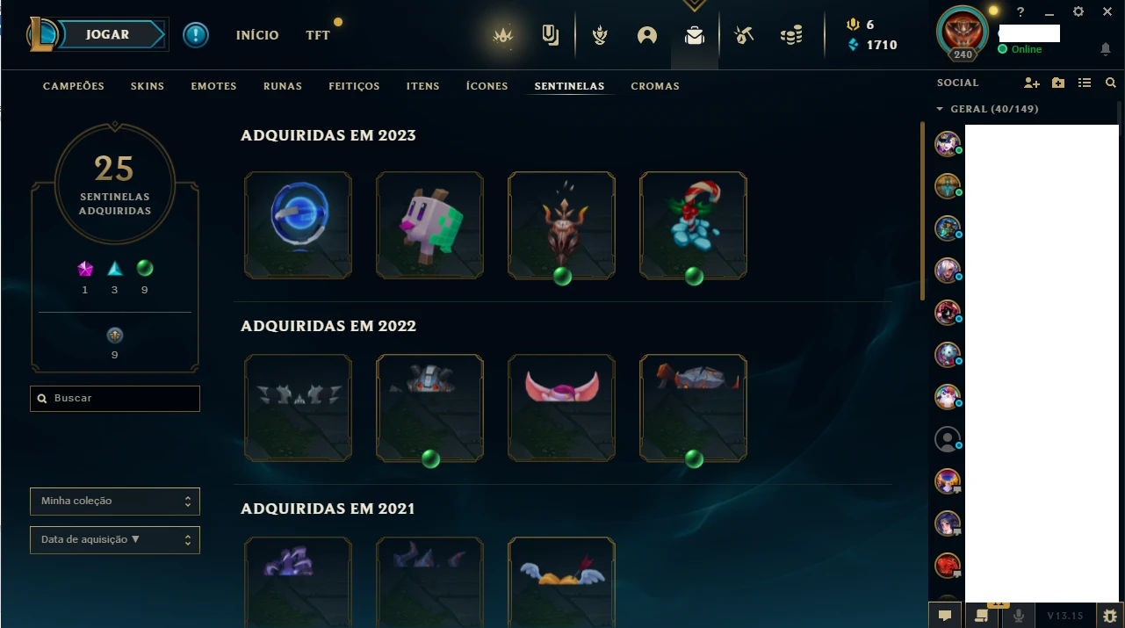Toggle the microphone mute button
Viewport: 1125px width, 628px height.
pyautogui.click(x=1019, y=616)
